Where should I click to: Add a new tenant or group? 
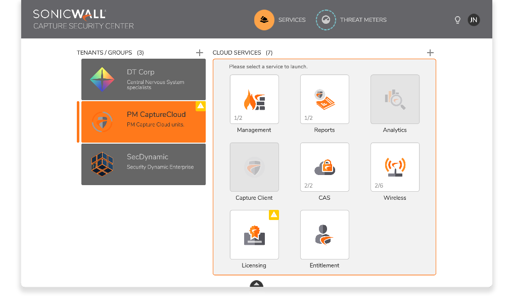pyautogui.click(x=200, y=53)
